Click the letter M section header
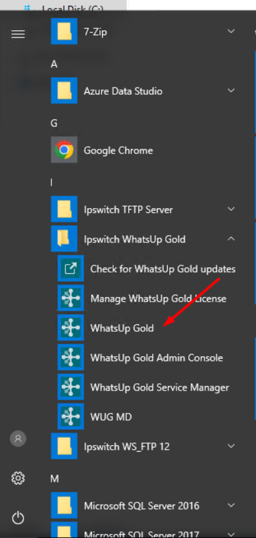The height and width of the screenshot is (538, 256). [x=55, y=479]
